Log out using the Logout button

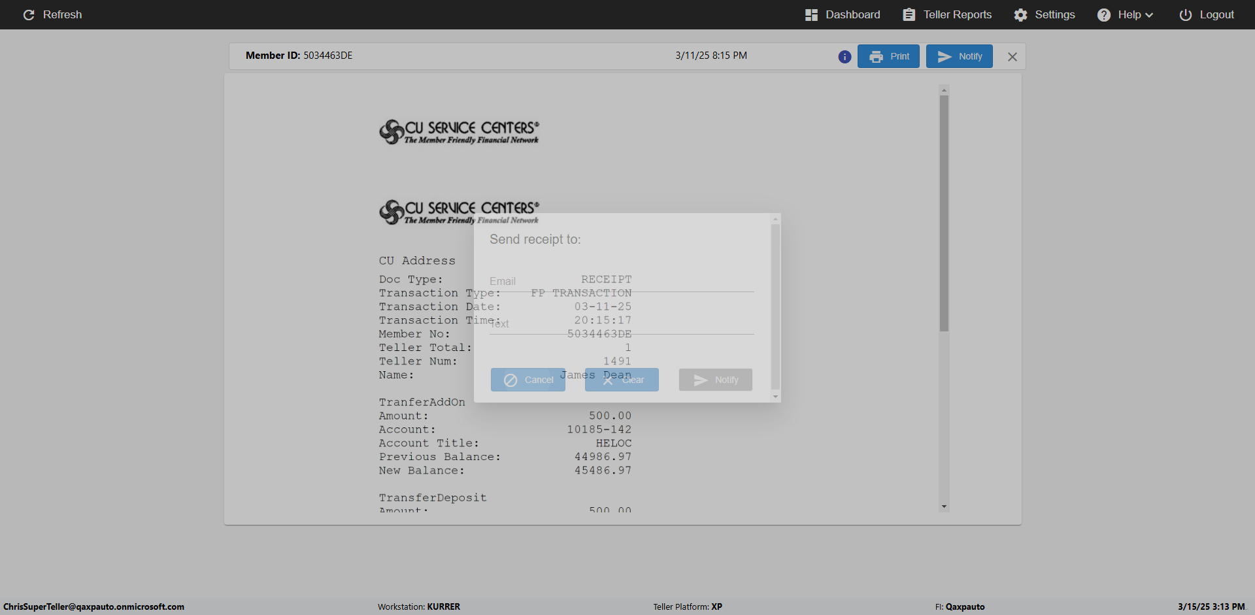[x=1207, y=14]
